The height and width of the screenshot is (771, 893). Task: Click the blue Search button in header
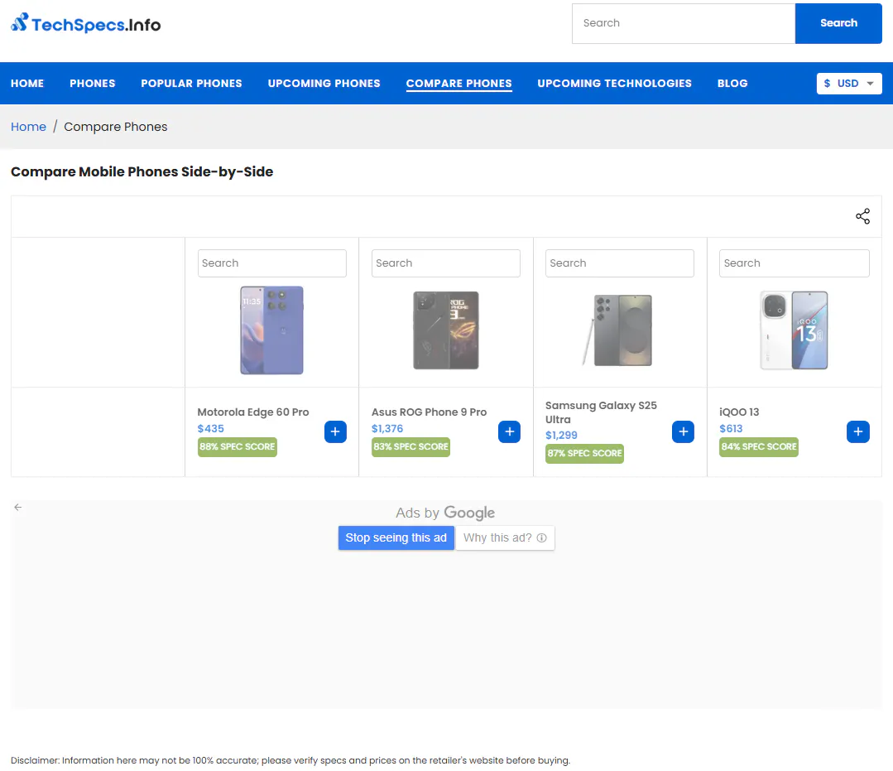coord(838,23)
